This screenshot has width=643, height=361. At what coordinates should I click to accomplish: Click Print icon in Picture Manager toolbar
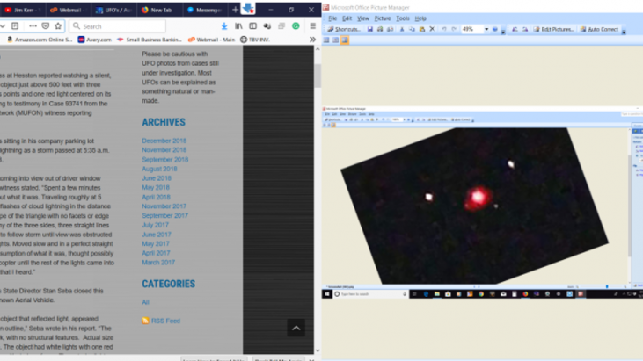click(380, 29)
